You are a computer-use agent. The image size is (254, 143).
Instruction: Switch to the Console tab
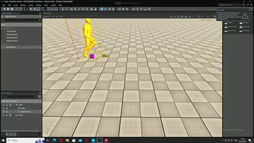[16, 13]
